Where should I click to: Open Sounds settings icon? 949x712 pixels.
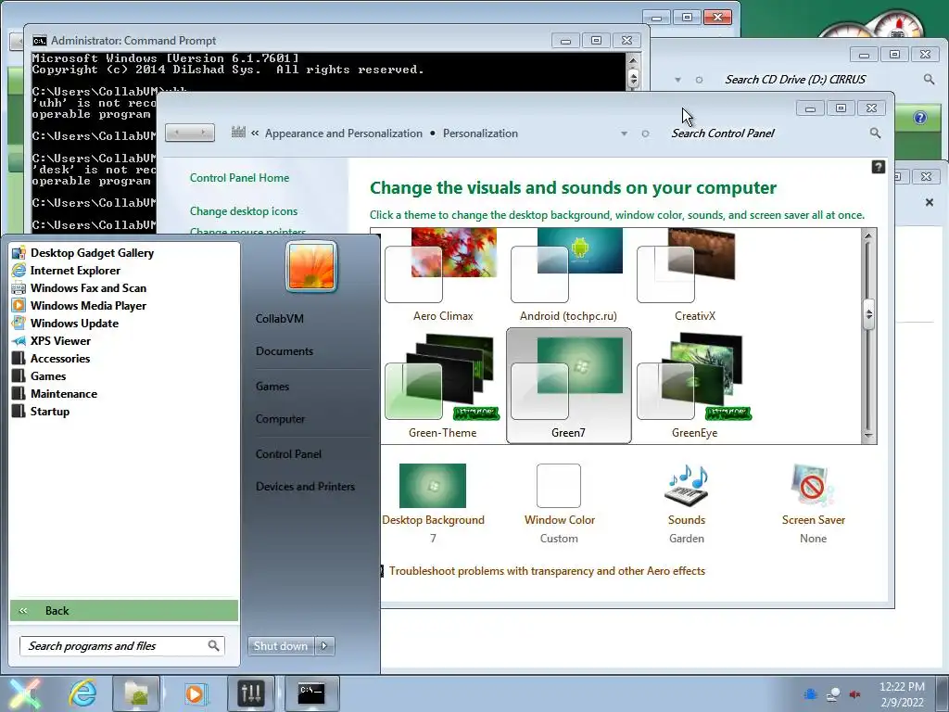(687, 503)
